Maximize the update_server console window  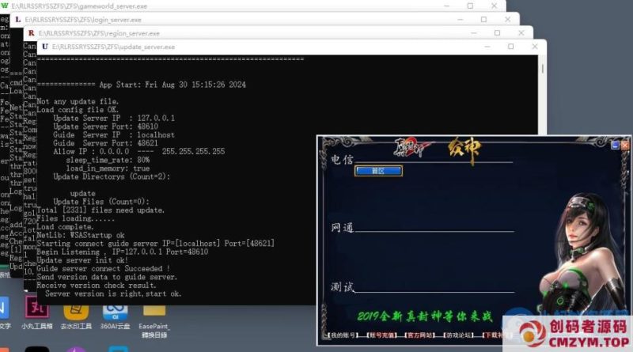click(512, 47)
